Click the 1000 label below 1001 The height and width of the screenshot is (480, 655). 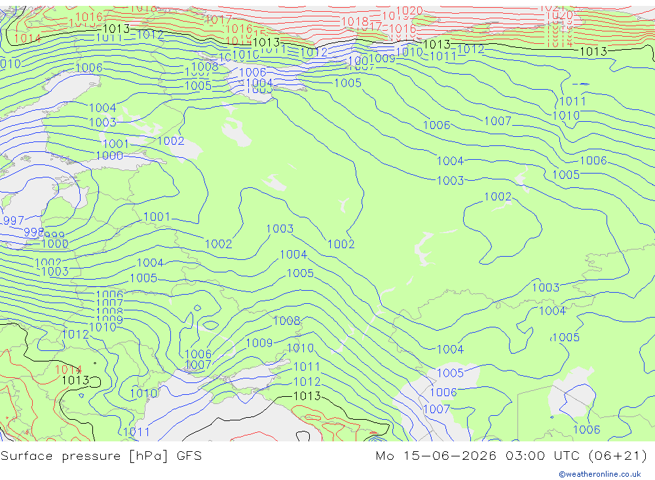pos(109,156)
